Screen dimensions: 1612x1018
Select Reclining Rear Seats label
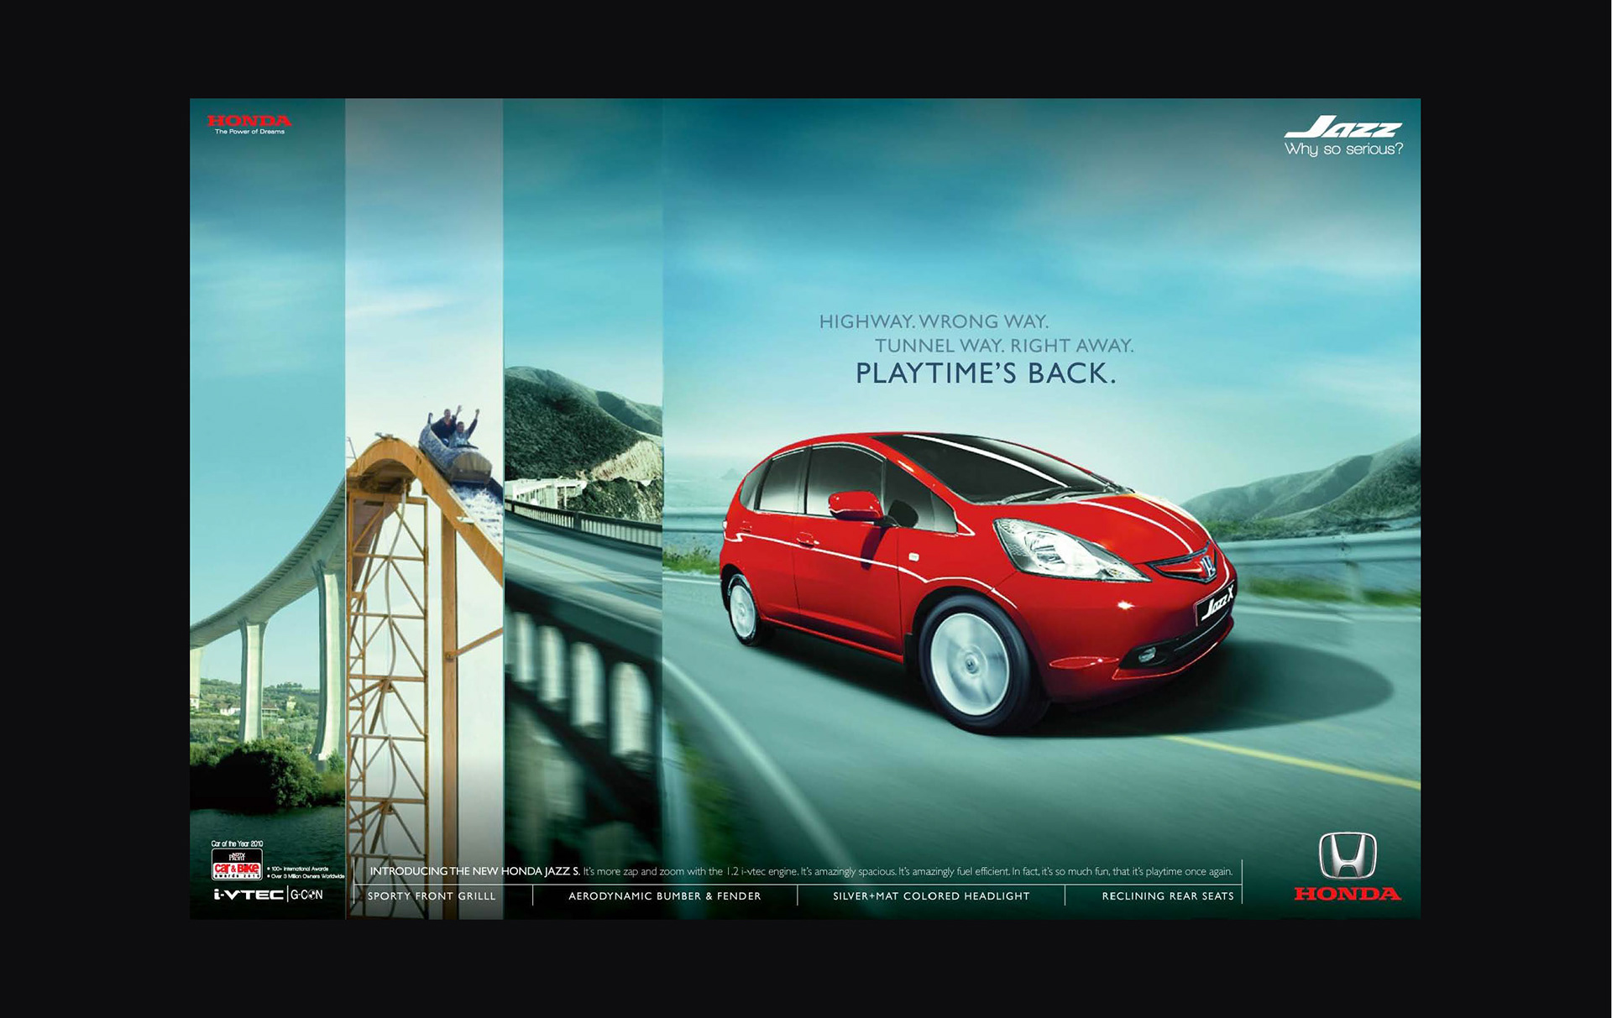[1167, 896]
